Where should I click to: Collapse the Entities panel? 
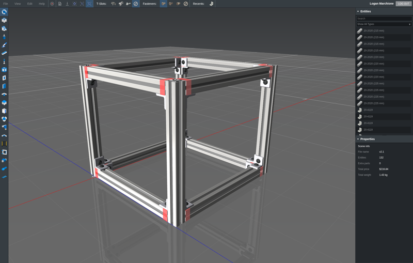click(x=358, y=11)
